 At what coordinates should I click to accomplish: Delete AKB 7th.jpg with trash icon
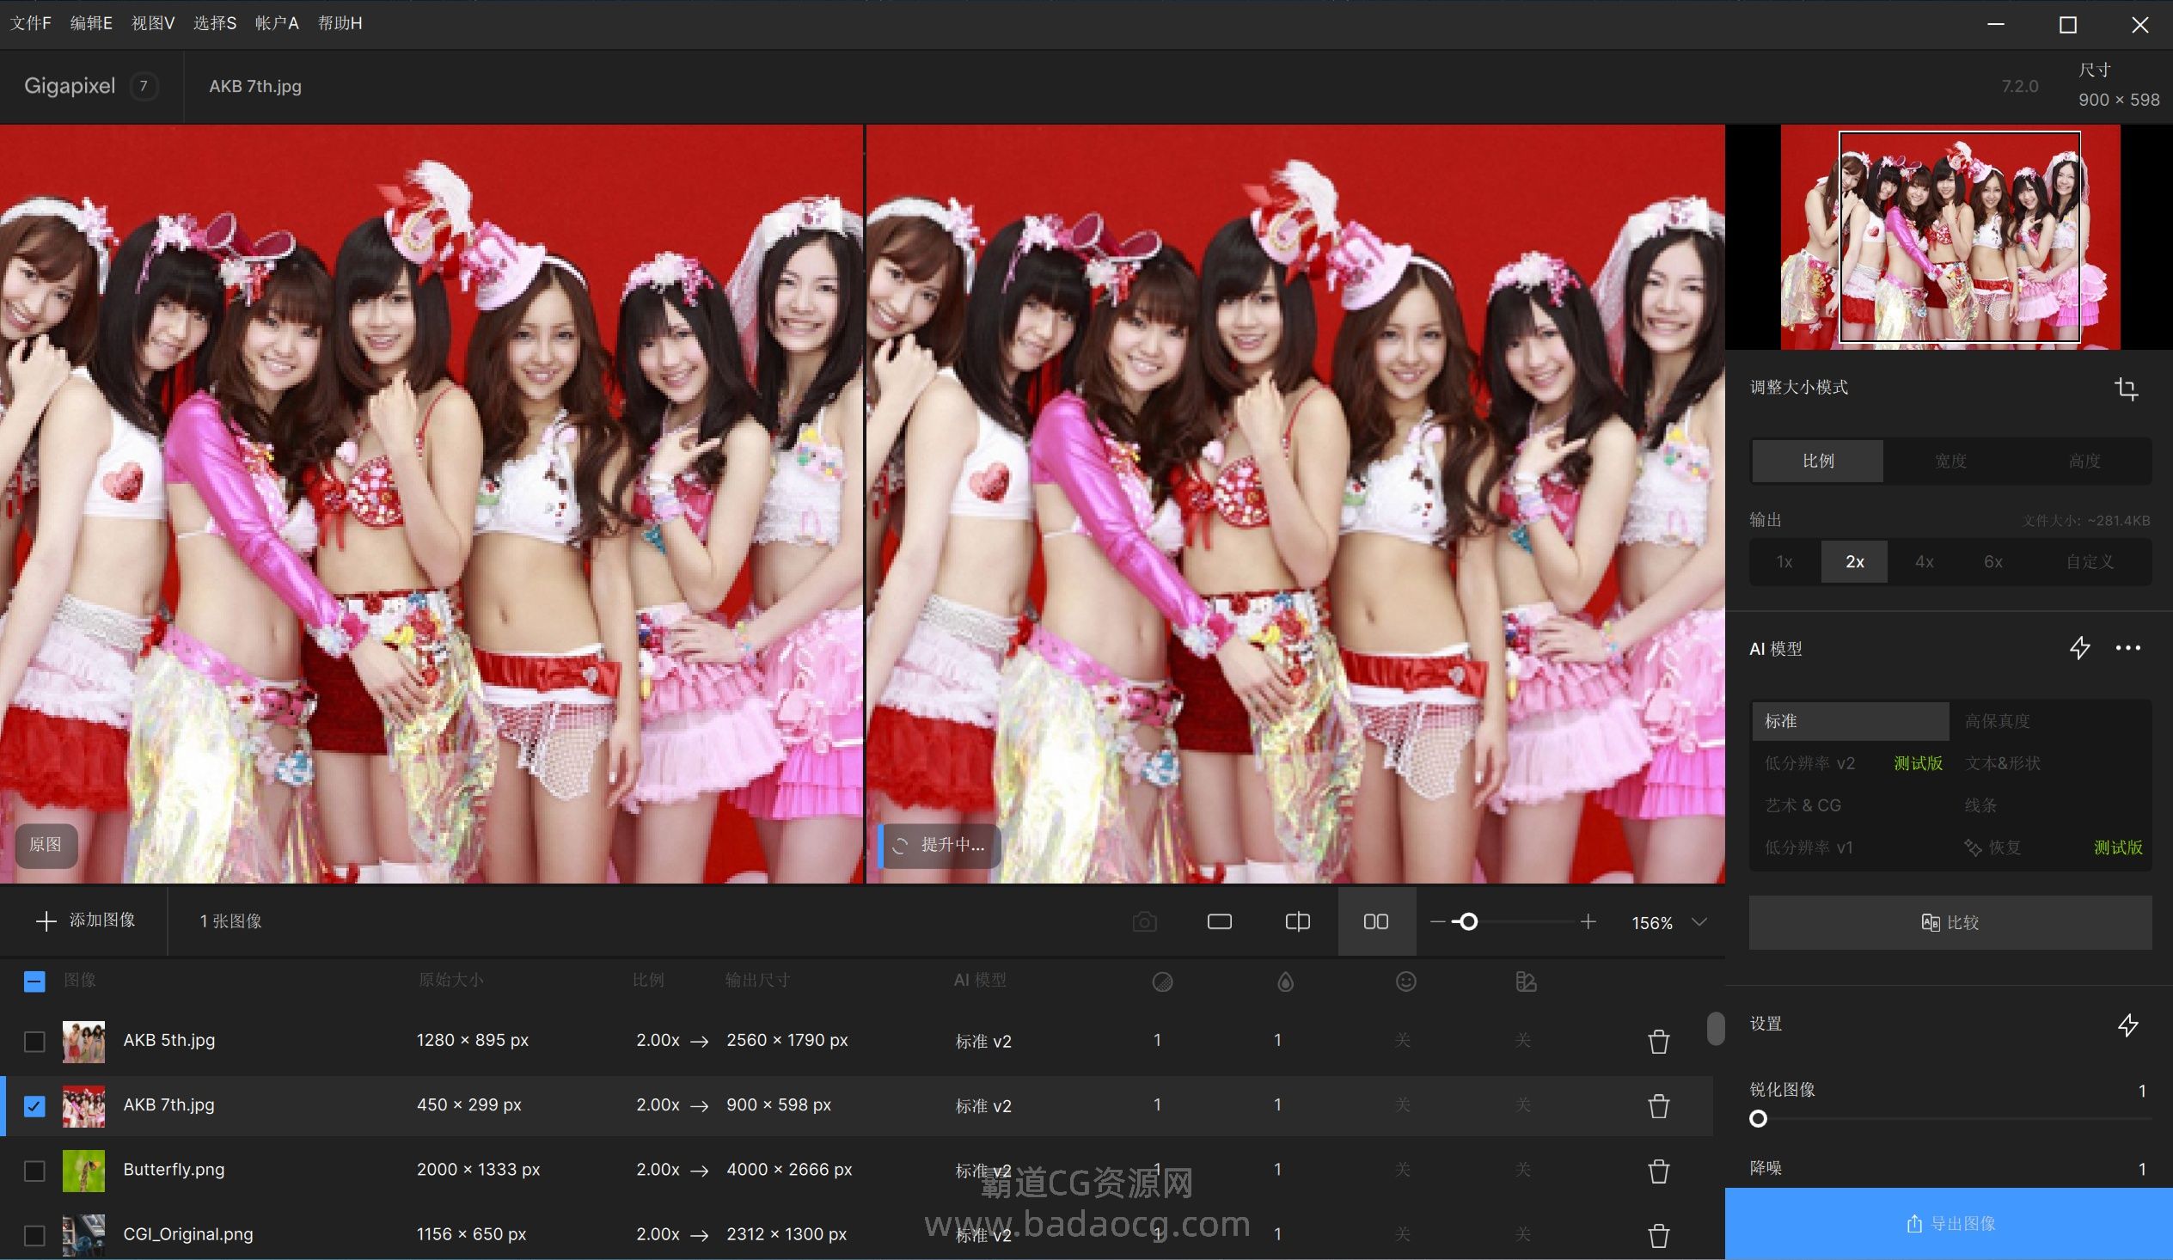coord(1658,1105)
